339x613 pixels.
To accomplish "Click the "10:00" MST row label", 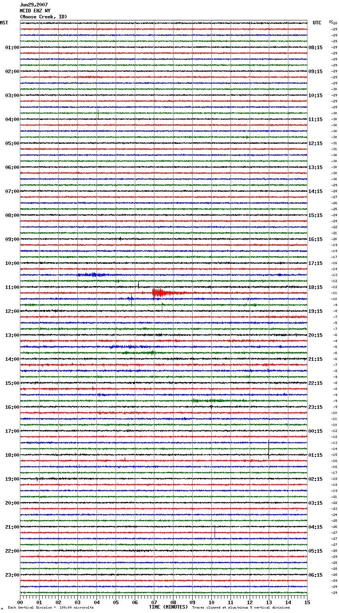I will coord(12,263).
